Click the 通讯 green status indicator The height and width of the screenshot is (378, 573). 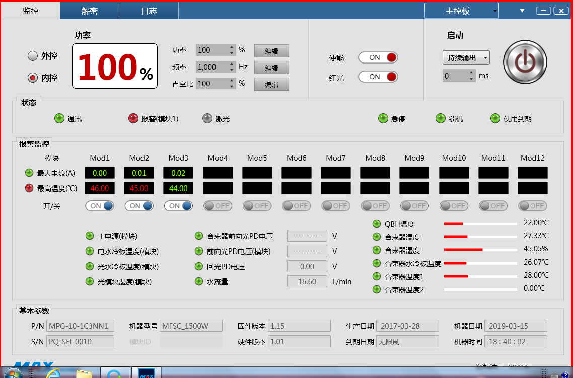coord(59,119)
